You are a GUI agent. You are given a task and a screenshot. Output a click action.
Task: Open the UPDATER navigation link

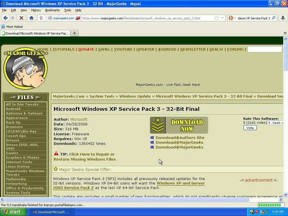pos(145,49)
